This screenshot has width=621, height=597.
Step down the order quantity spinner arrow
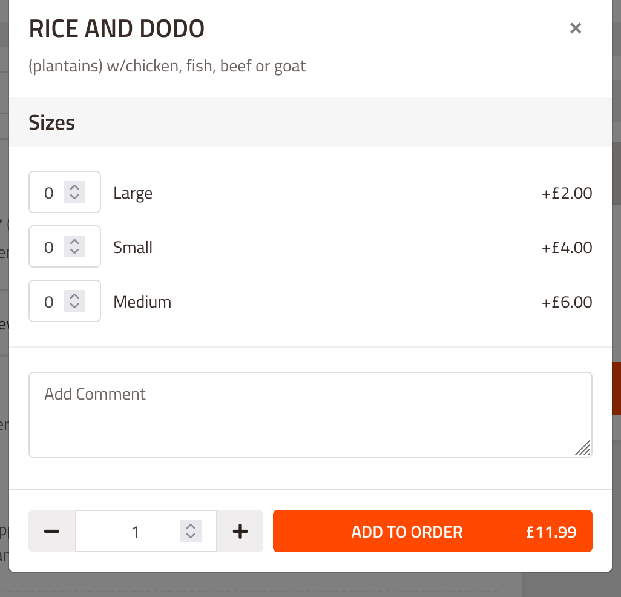click(191, 536)
